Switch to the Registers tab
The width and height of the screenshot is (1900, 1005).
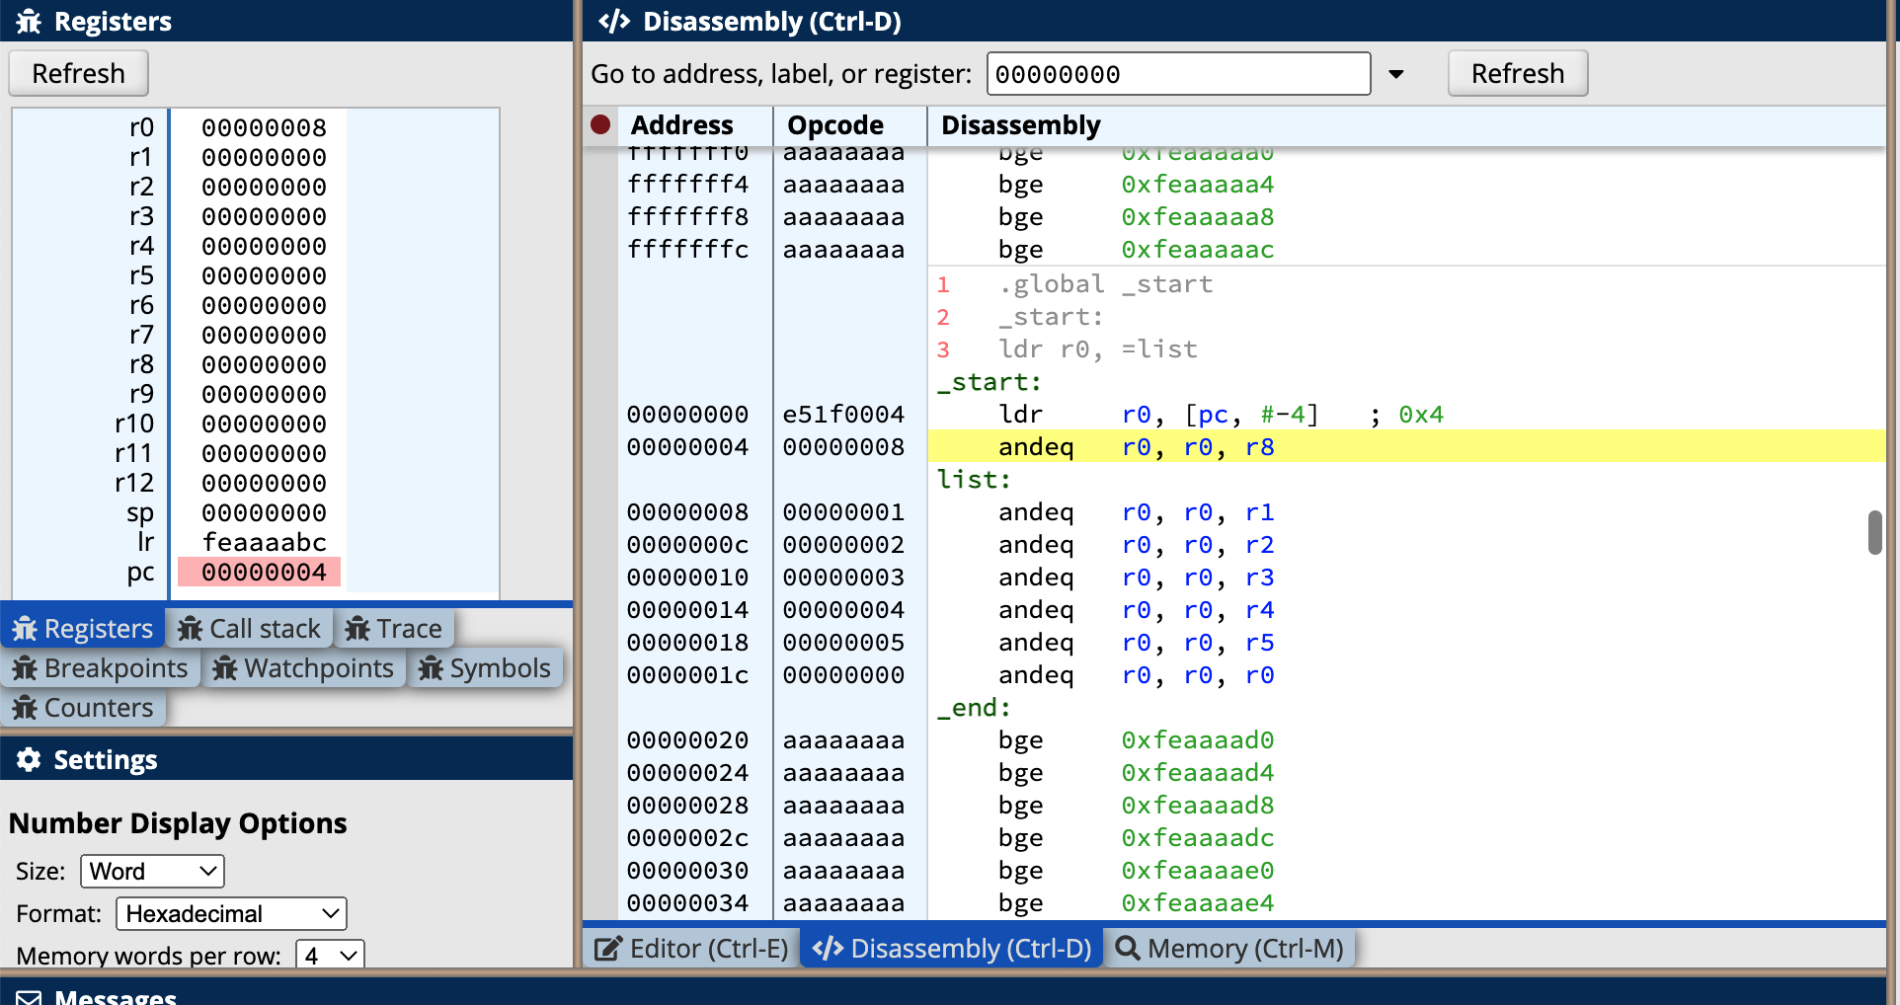[x=83, y=629]
